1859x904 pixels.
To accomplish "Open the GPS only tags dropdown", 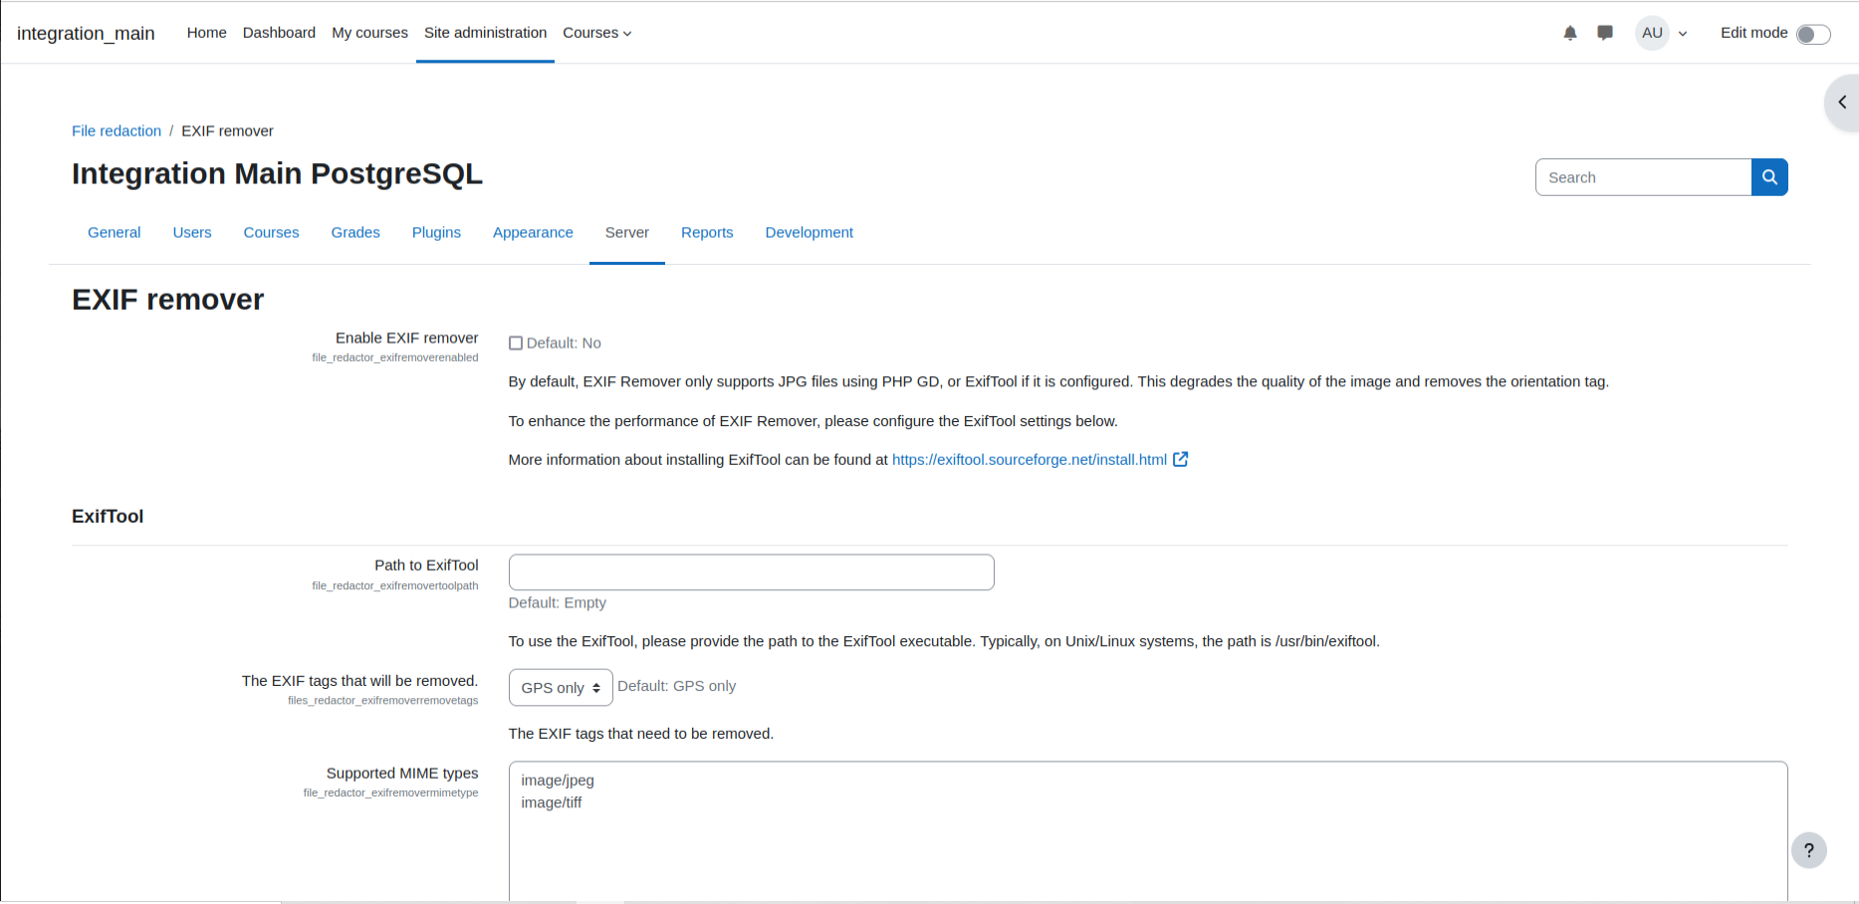I will (561, 688).
